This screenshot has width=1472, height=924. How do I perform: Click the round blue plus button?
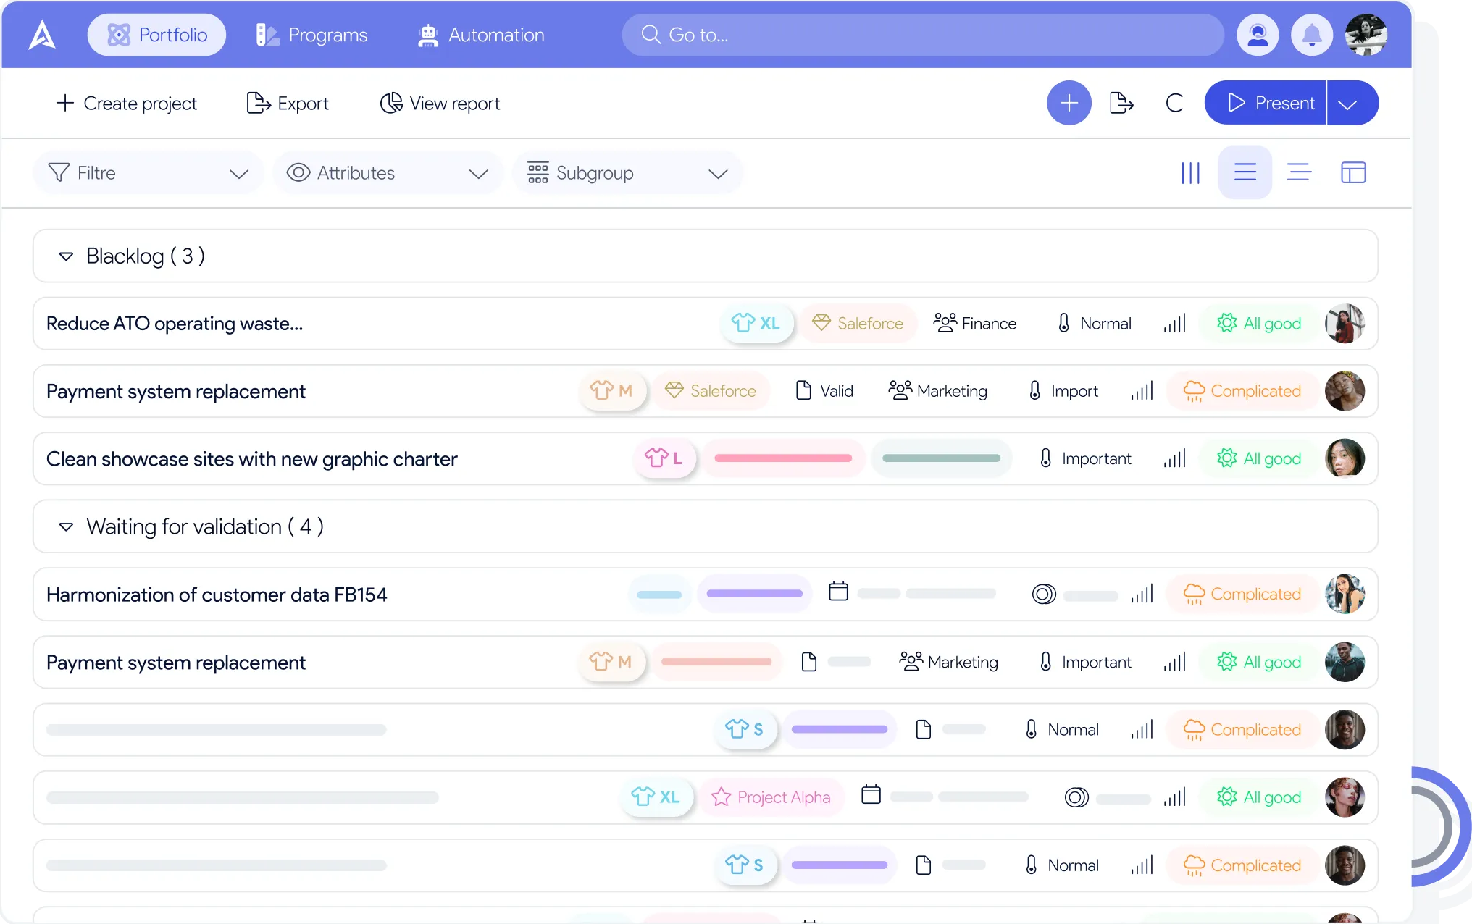pos(1069,103)
